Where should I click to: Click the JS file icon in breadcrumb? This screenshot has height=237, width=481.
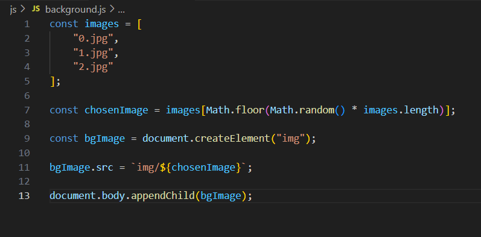coord(36,9)
